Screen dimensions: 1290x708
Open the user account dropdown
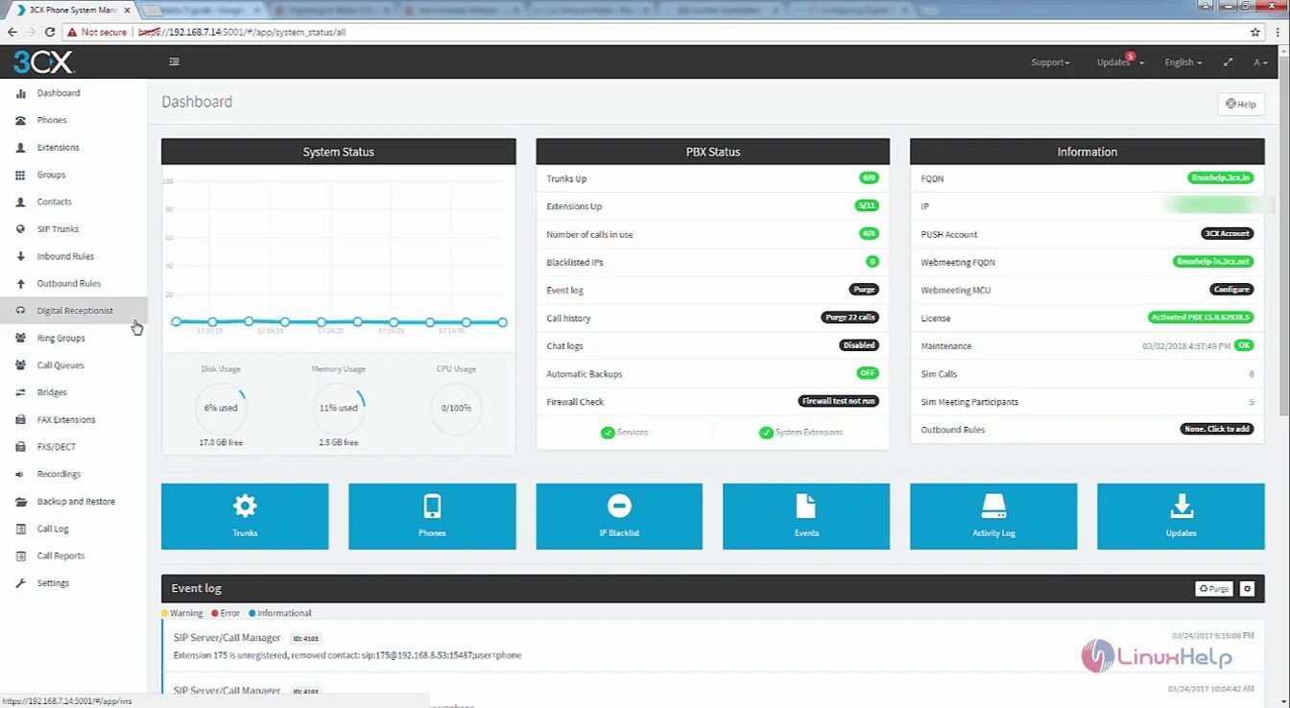click(1260, 62)
